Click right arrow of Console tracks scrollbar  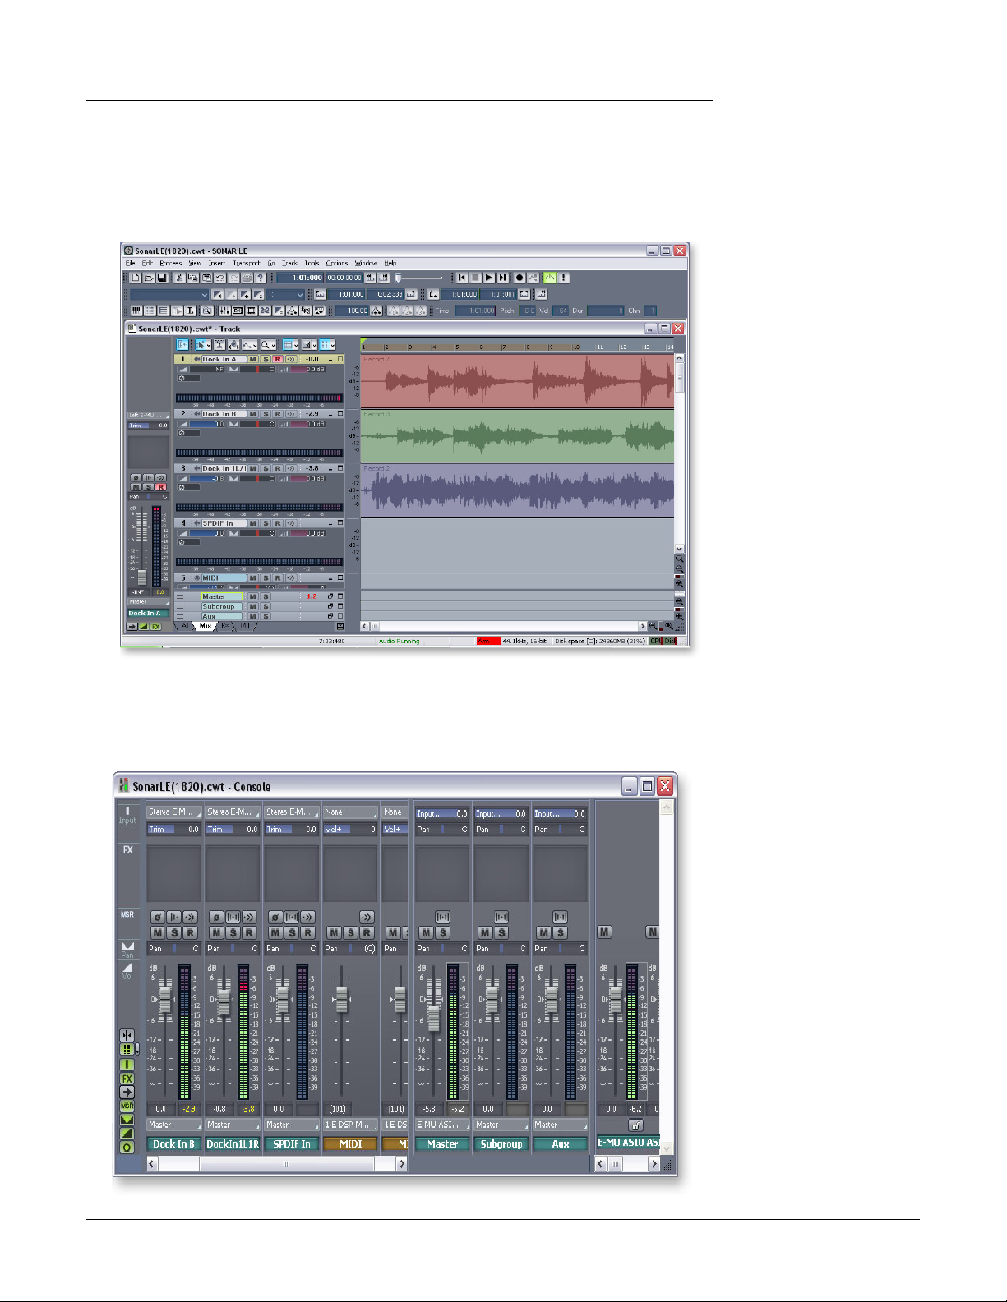click(x=401, y=1164)
